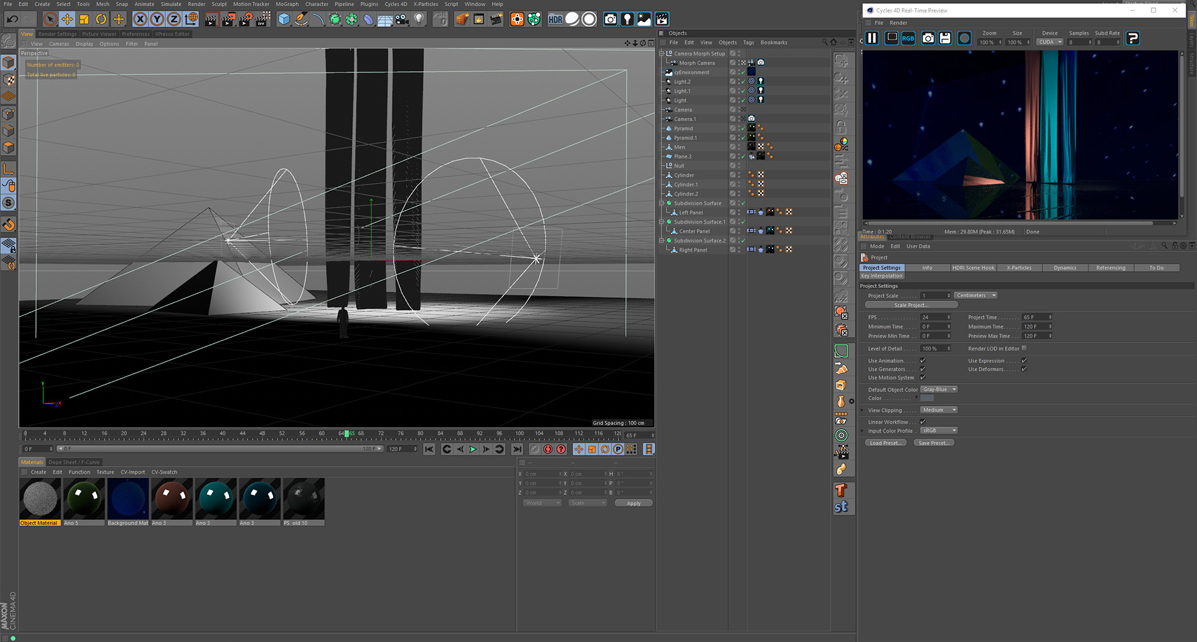This screenshot has width=1197, height=642.
Task: Play the animation forward
Action: point(473,449)
